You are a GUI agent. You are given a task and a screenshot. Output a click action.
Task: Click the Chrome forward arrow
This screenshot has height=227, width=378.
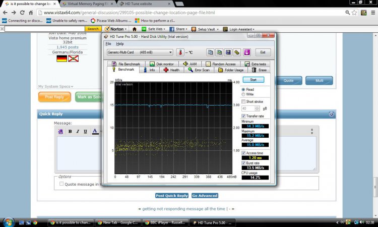[x=14, y=13]
